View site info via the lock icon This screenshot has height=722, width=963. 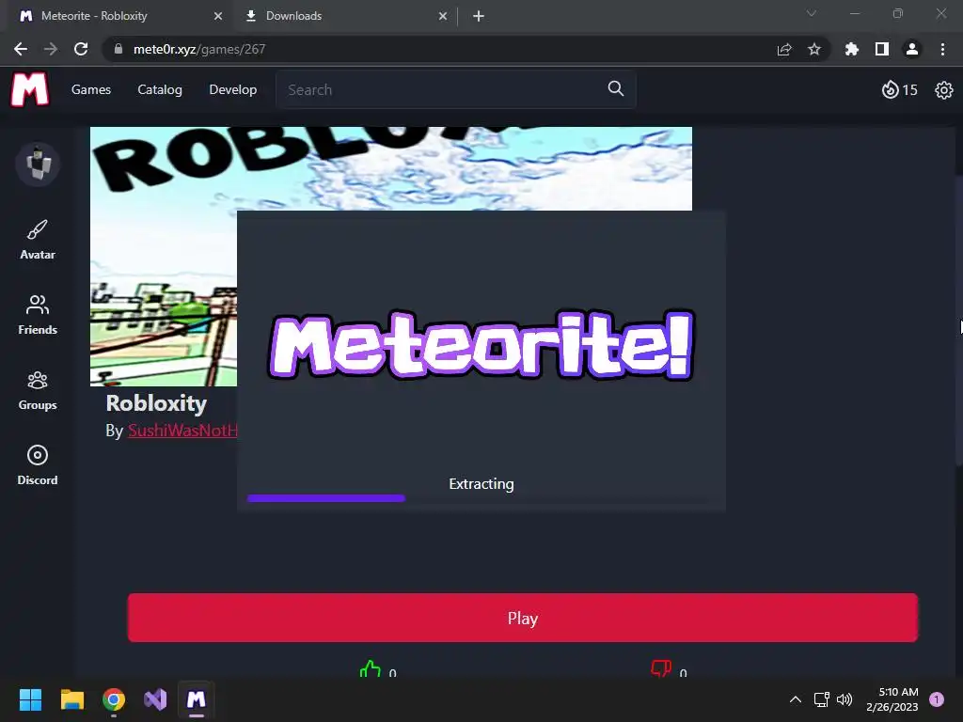click(118, 49)
